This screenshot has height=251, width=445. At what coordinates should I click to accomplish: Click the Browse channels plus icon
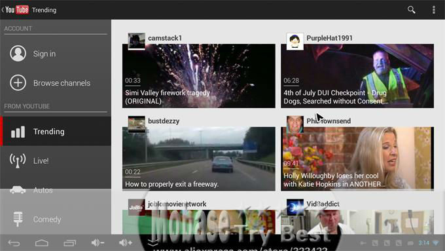pos(18,83)
